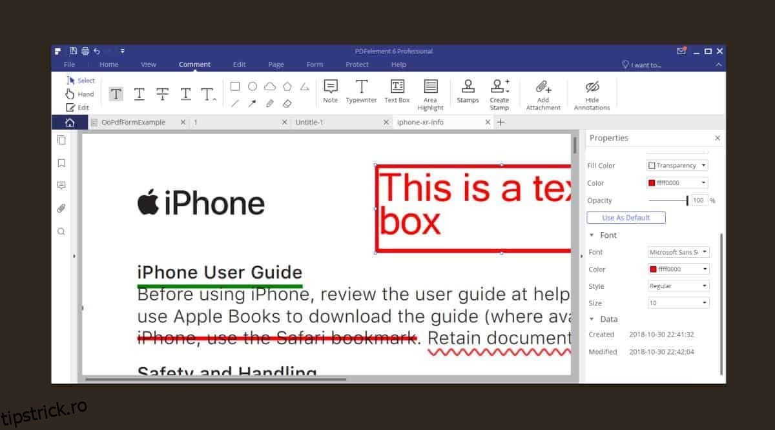Click the arrow drawing tool
The width and height of the screenshot is (775, 430).
coord(253,103)
